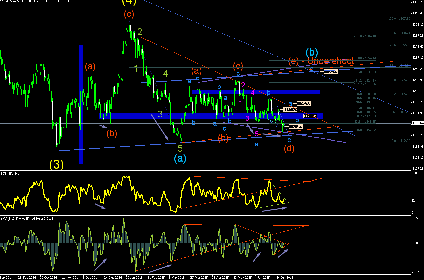This screenshot has width=424, height=280.
Task: Click 1212.10 on the price axis
Action: [418, 91]
